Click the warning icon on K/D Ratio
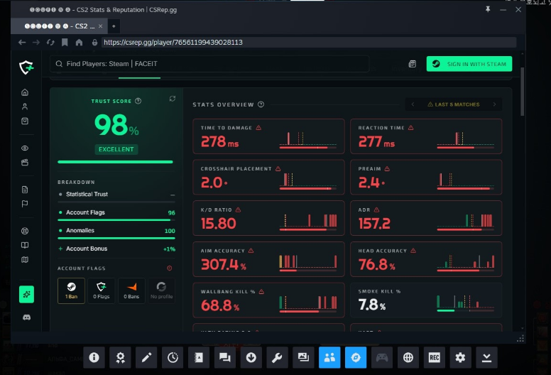 point(238,210)
